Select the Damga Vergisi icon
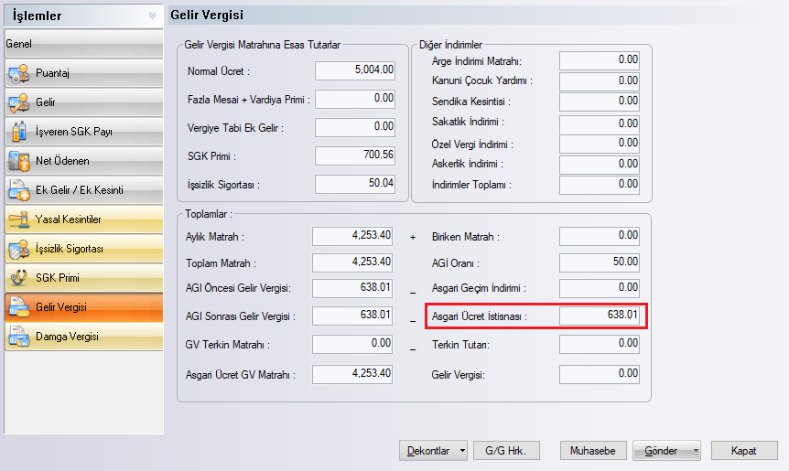The height and width of the screenshot is (471, 789). [x=19, y=337]
